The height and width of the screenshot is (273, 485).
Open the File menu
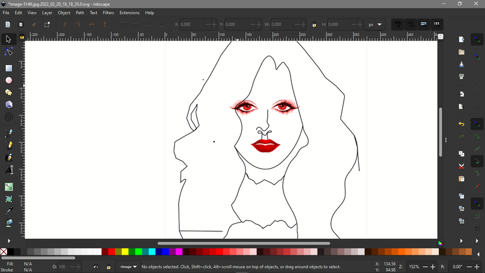pyautogui.click(x=6, y=13)
